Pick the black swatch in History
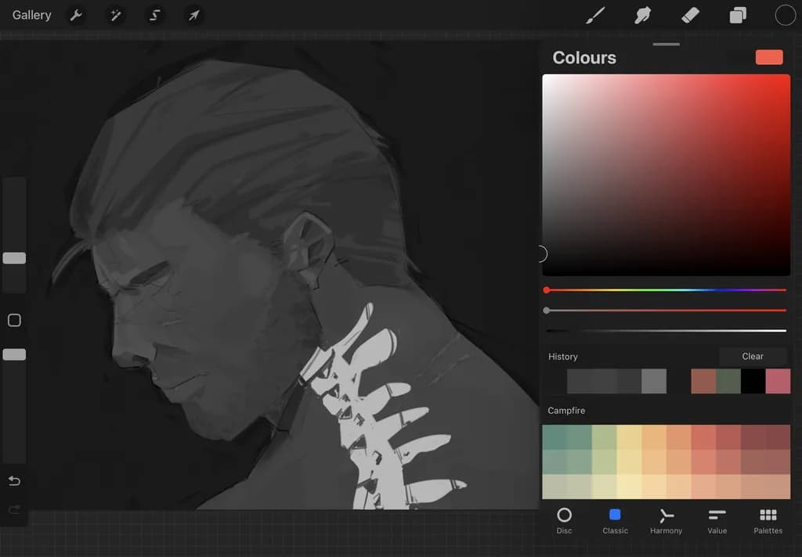Screen dimensions: 802x557 [753, 381]
